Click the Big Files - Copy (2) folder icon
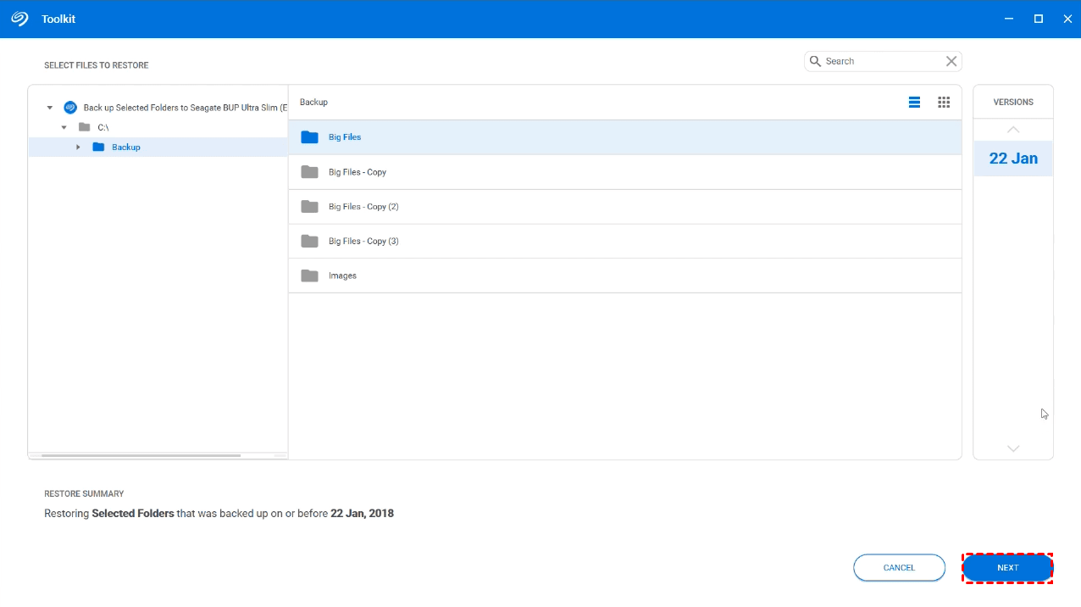The image size is (1081, 607). (309, 206)
